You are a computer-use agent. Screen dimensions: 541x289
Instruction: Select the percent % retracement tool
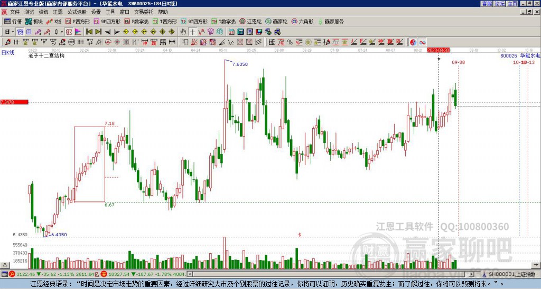290,42
